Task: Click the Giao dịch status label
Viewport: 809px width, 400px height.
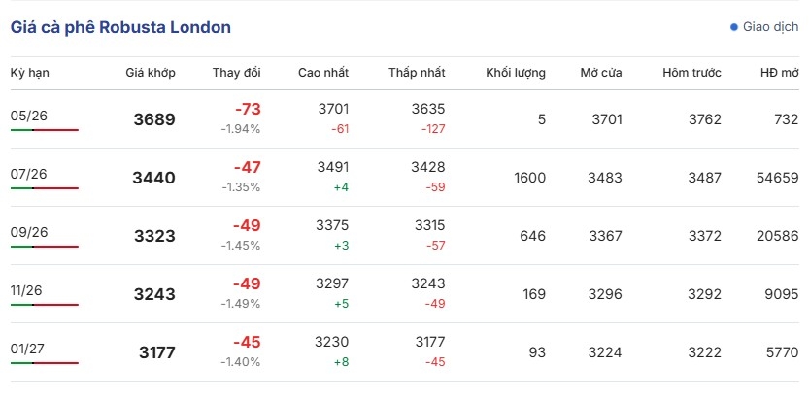Action: [770, 27]
